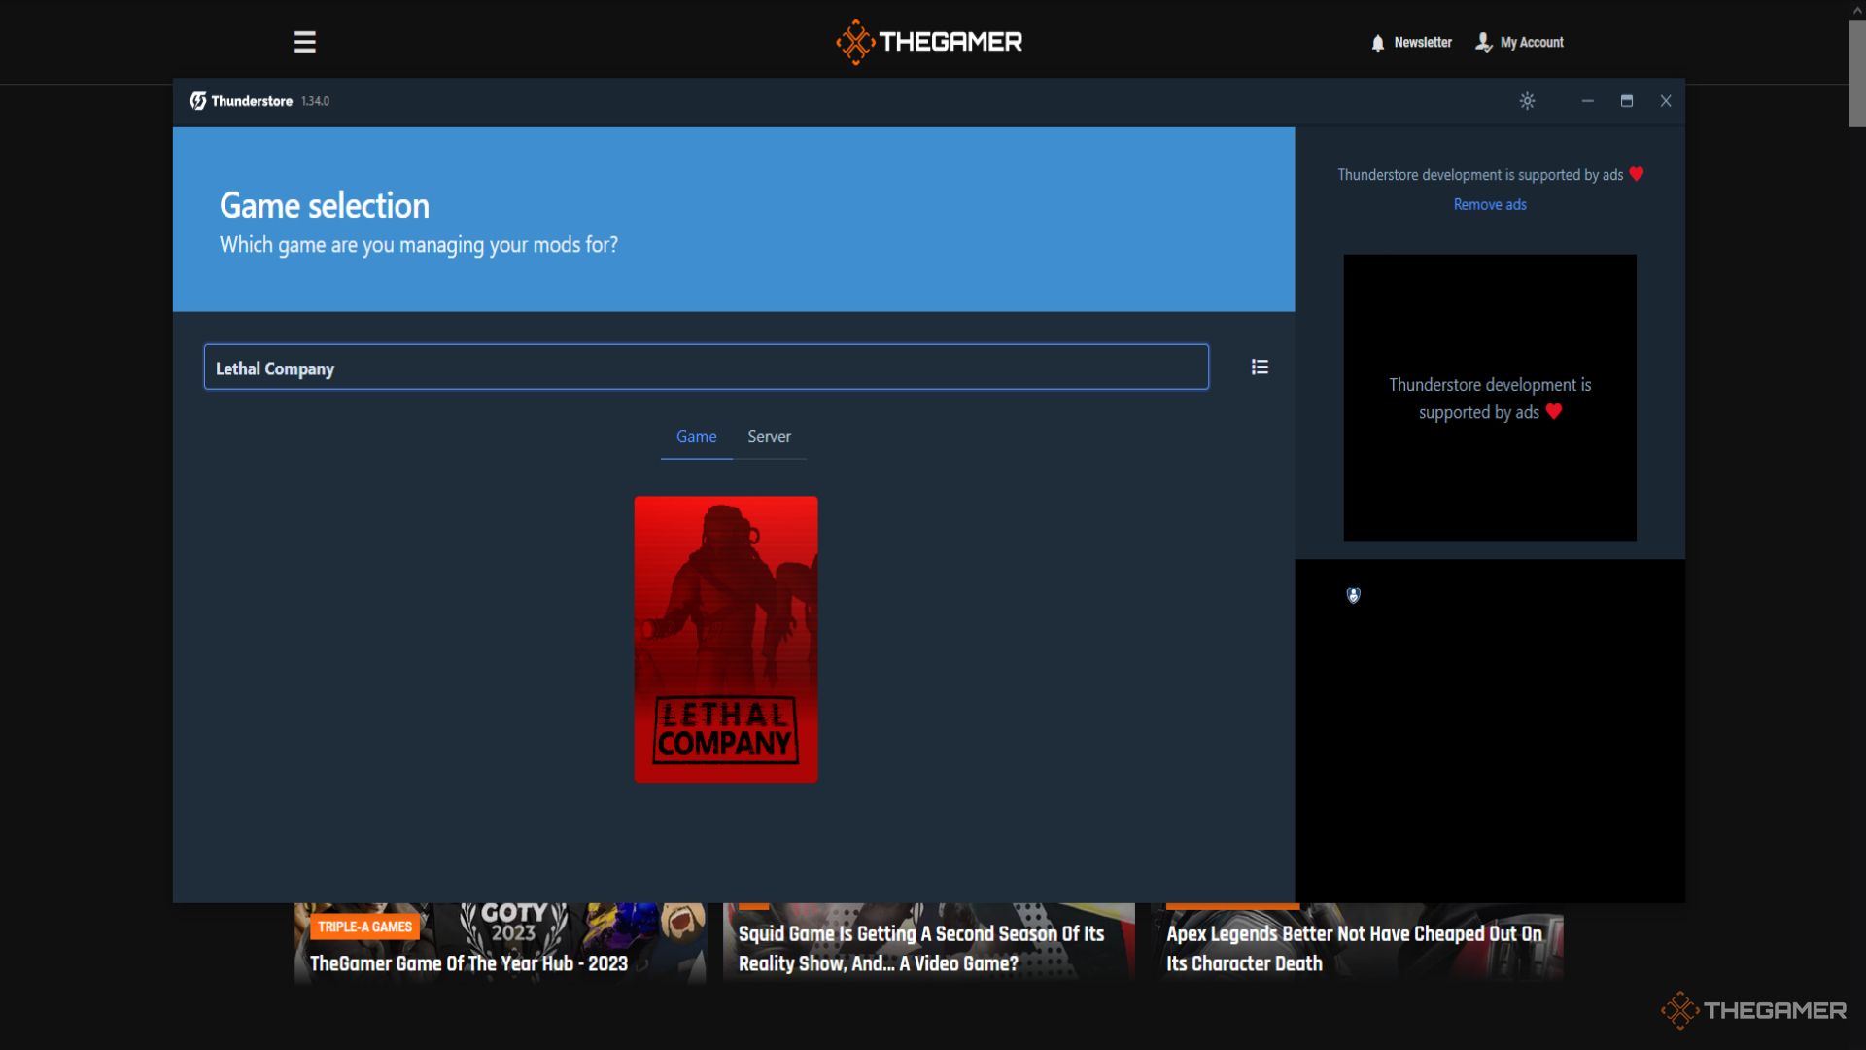Viewport: 1866px width, 1050px height.
Task: Switch to the Server tab
Action: click(x=769, y=436)
